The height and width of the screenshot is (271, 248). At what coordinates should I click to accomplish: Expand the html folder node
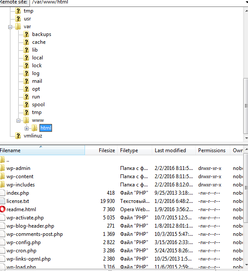[x=26, y=128]
